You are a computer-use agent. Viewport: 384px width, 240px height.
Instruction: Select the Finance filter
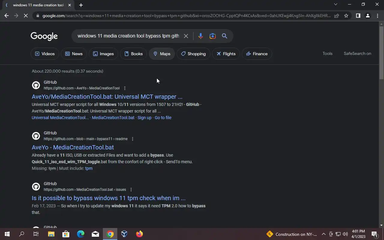click(x=257, y=54)
